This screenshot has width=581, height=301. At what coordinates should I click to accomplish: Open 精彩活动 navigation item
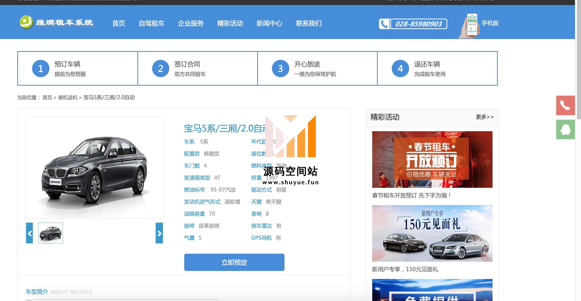tap(230, 24)
